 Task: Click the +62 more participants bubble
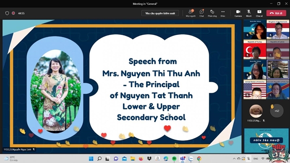pos(277,111)
